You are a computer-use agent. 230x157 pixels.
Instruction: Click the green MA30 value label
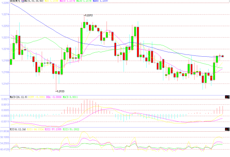pyautogui.click(x=84, y=1)
